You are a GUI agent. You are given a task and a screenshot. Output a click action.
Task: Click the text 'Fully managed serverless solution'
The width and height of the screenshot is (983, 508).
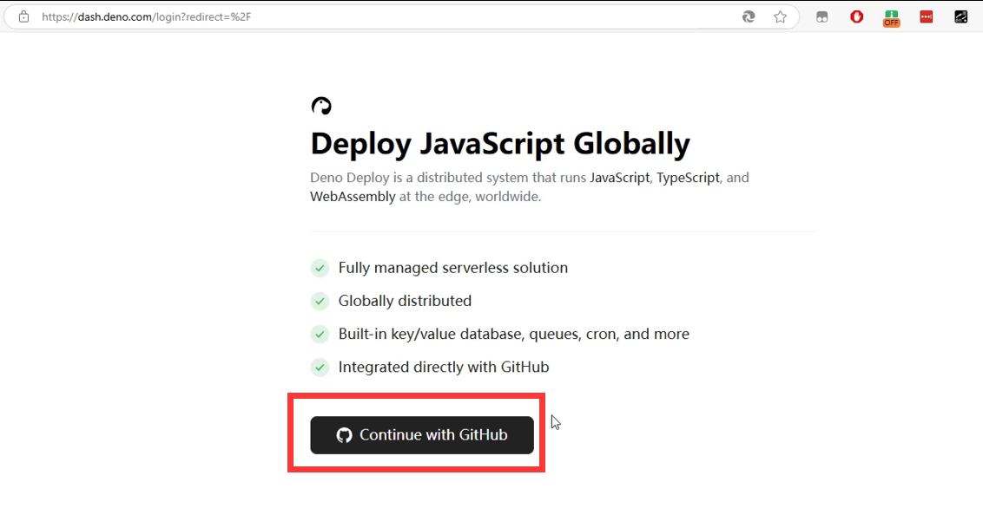tap(452, 268)
